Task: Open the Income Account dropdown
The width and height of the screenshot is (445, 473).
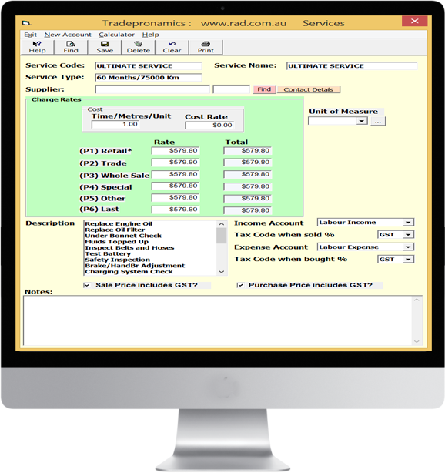Action: [408, 223]
